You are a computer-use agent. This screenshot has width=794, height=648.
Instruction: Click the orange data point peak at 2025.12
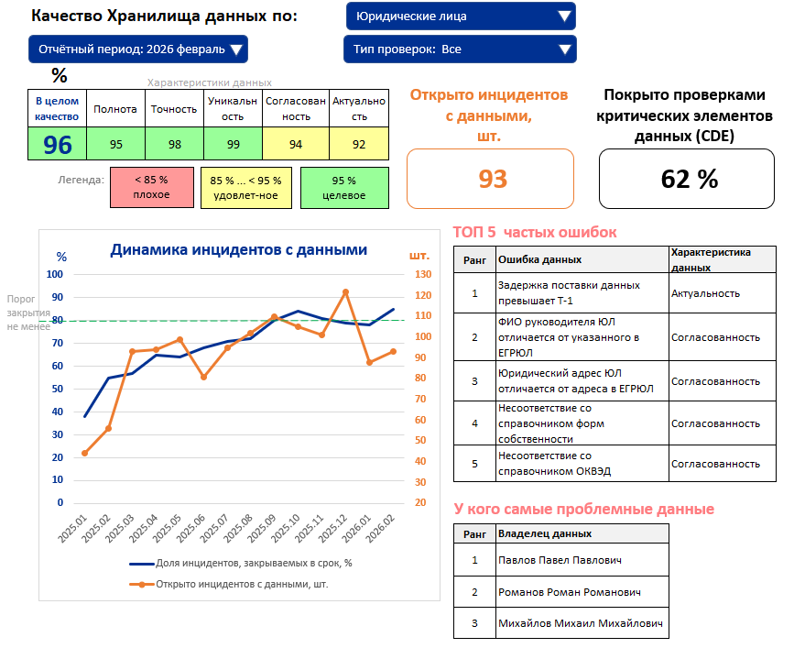[x=345, y=292]
